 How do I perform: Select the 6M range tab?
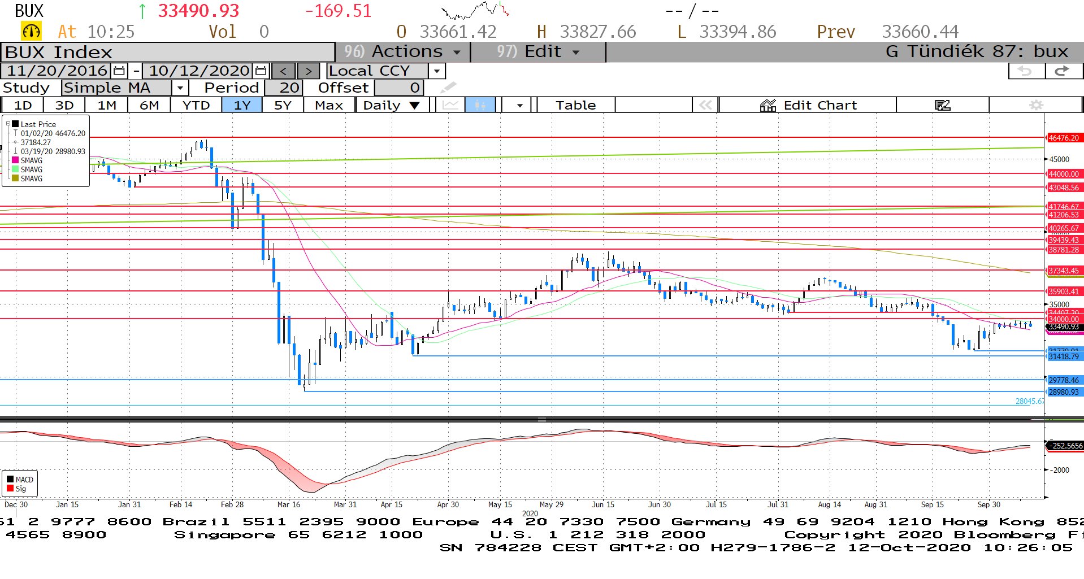[149, 105]
